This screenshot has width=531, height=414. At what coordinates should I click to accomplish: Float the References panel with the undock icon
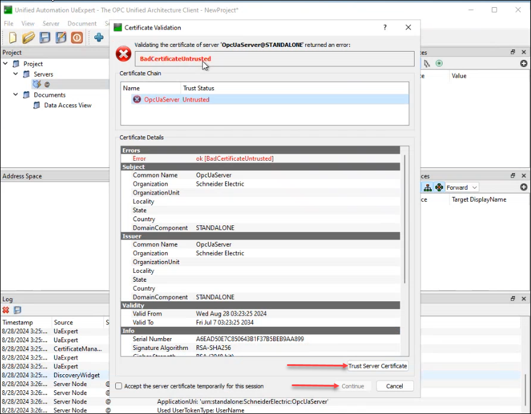click(513, 176)
